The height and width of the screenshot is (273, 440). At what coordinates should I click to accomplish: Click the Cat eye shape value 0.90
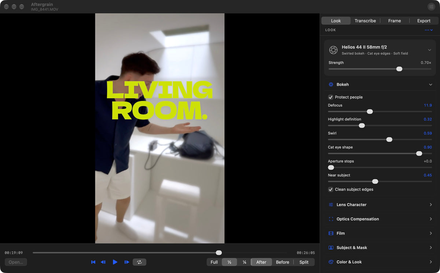428,147
